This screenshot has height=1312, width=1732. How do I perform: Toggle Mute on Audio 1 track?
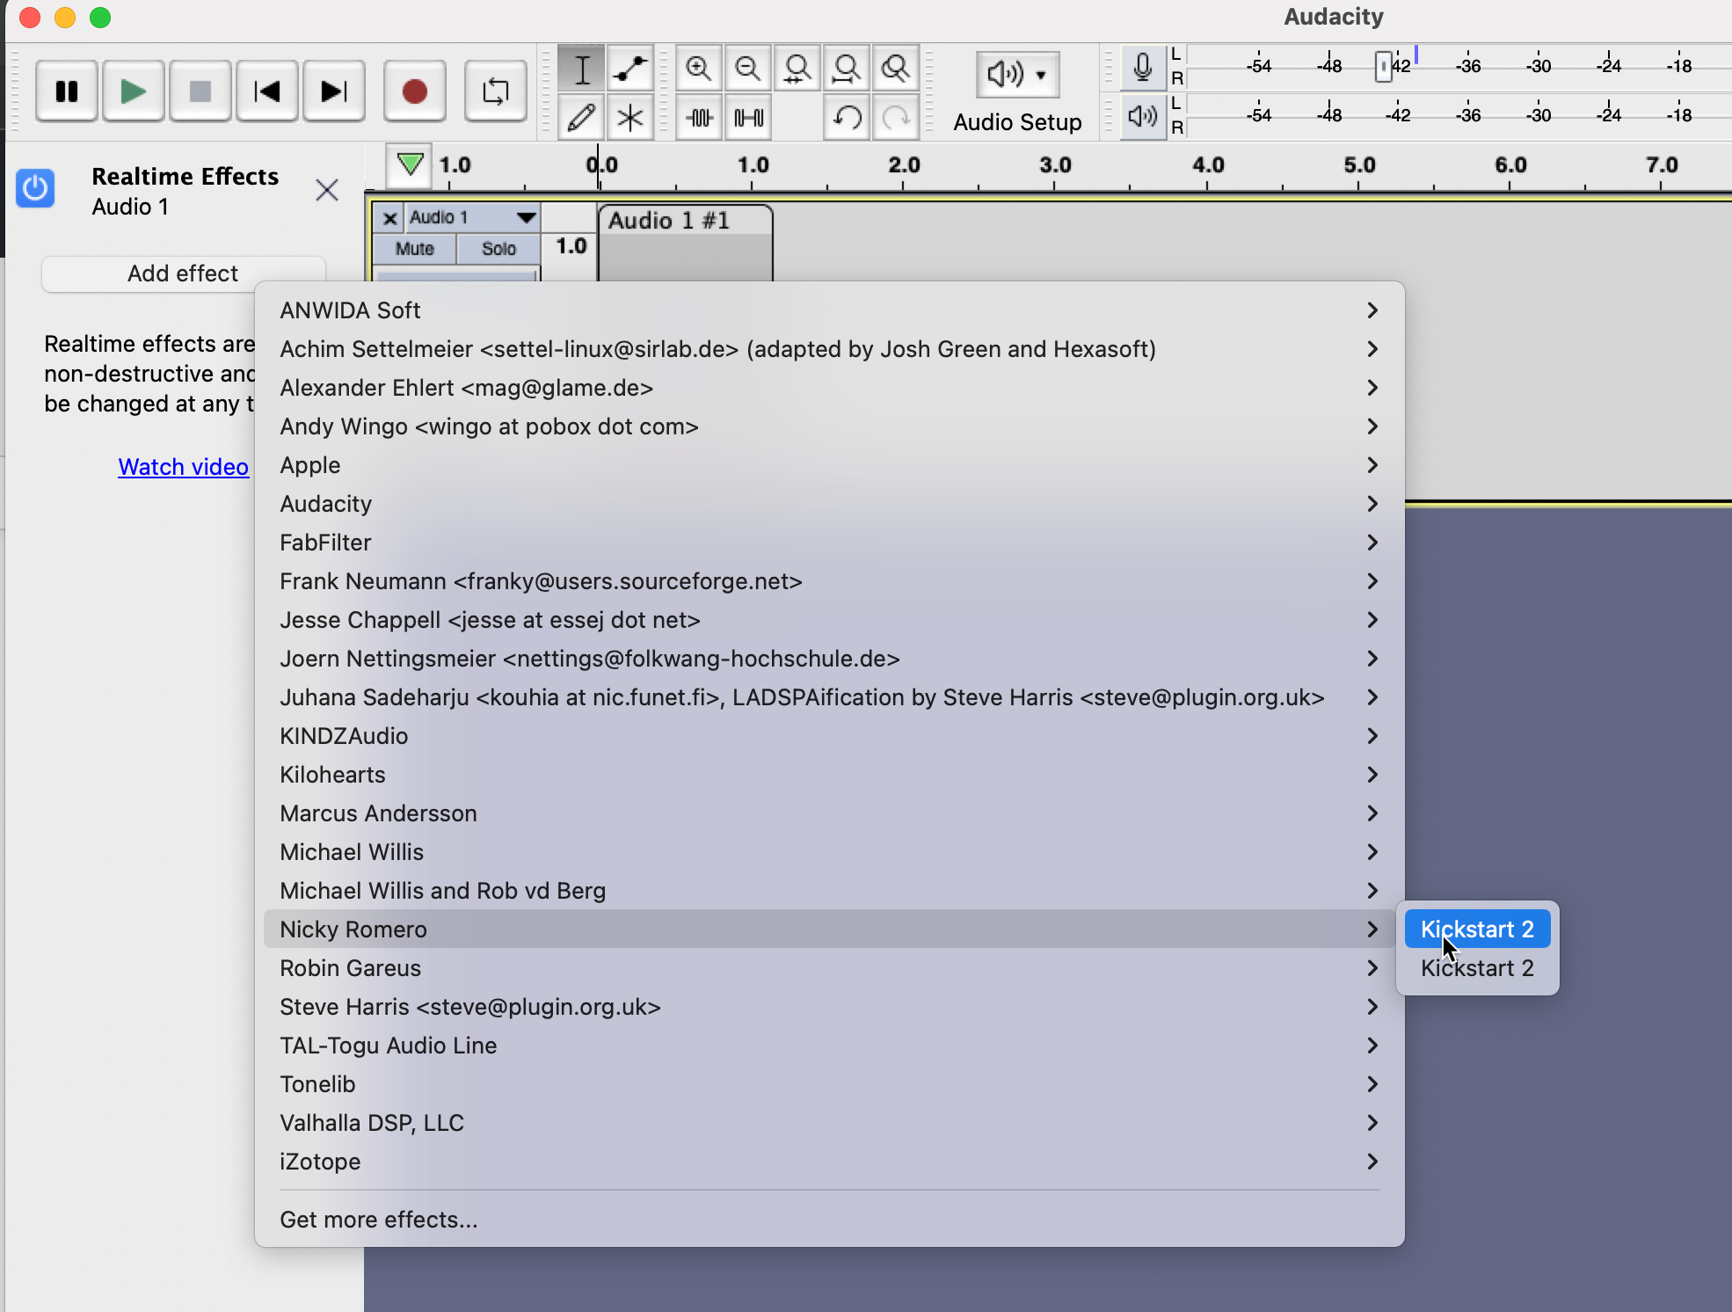(x=415, y=249)
